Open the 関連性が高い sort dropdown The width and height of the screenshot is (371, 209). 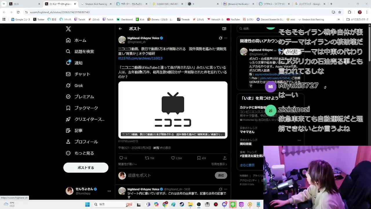128,164
